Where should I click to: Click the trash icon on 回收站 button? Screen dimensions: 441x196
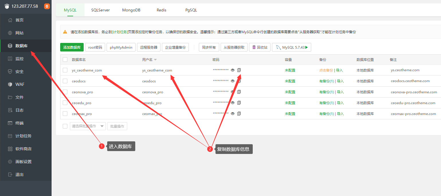click(x=254, y=47)
